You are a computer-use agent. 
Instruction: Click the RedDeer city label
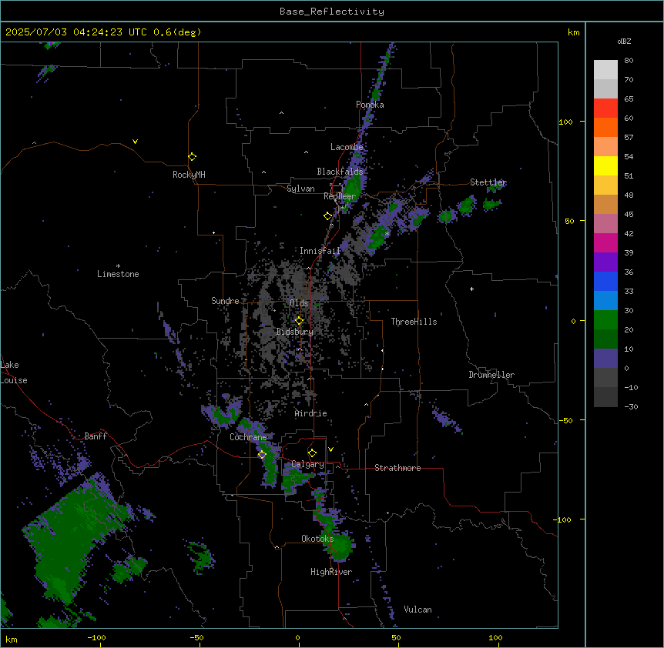point(340,196)
